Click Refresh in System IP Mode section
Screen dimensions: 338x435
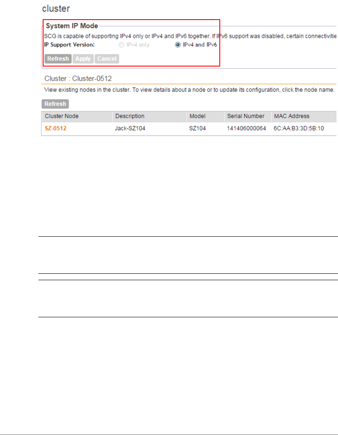coord(58,59)
